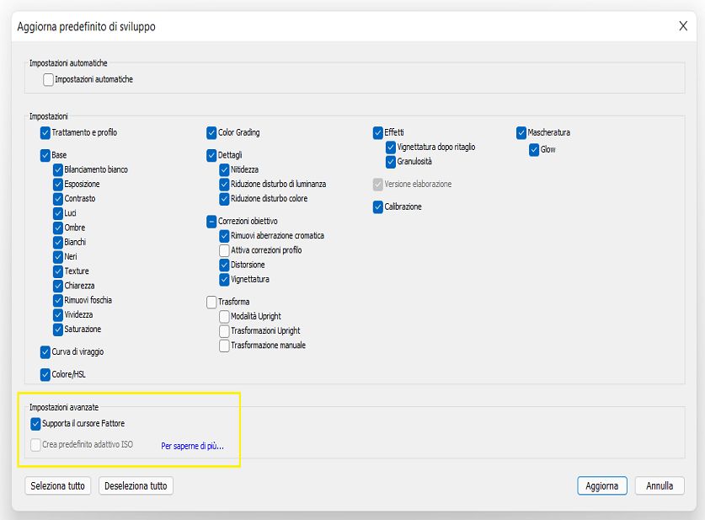Toggle Curva di viraggio checkbox
This screenshot has height=520, width=705.
[x=45, y=351]
